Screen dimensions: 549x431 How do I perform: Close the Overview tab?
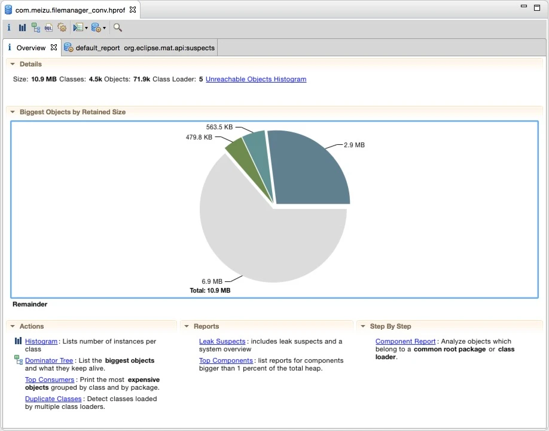[54, 47]
